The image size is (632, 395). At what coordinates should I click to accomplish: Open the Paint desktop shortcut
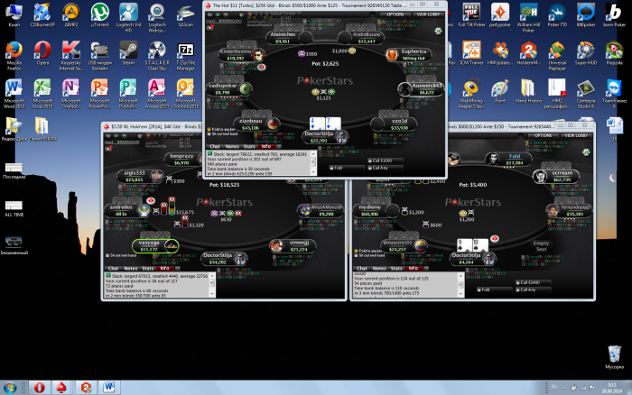[x=500, y=89]
